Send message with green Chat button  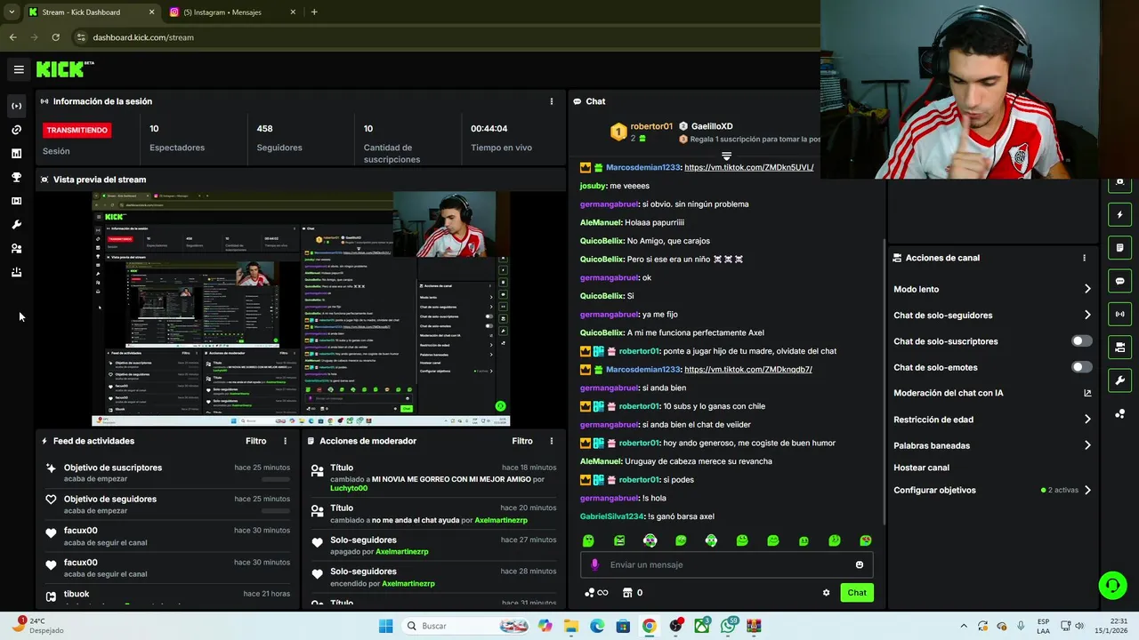[x=857, y=593]
